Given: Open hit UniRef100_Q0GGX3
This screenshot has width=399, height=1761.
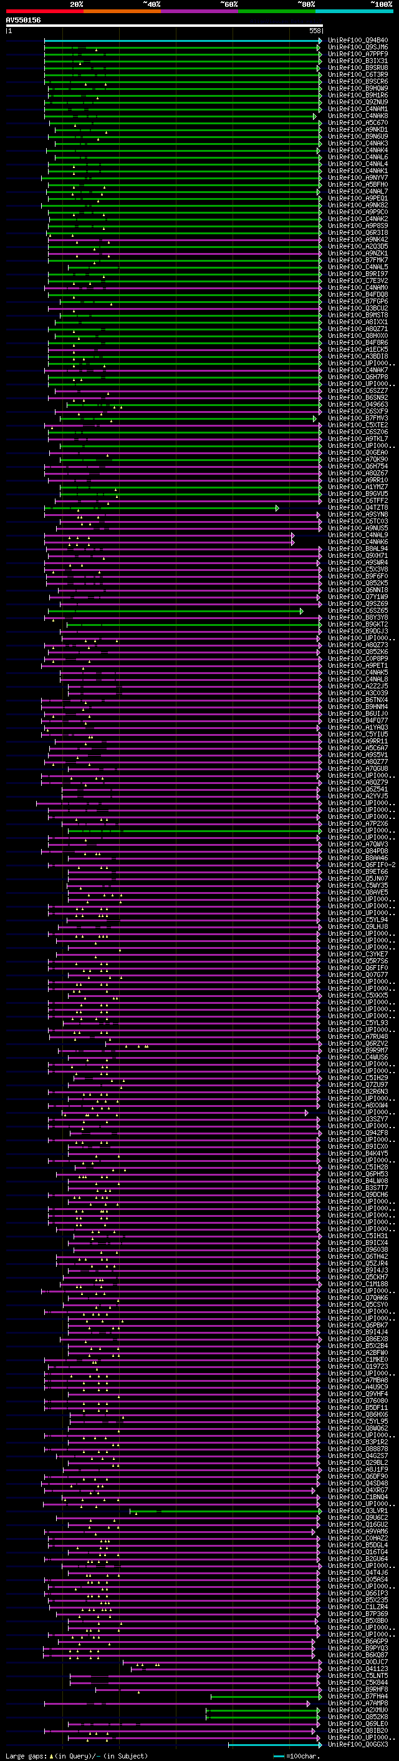Looking at the screenshot, I should pyautogui.click(x=358, y=1744).
